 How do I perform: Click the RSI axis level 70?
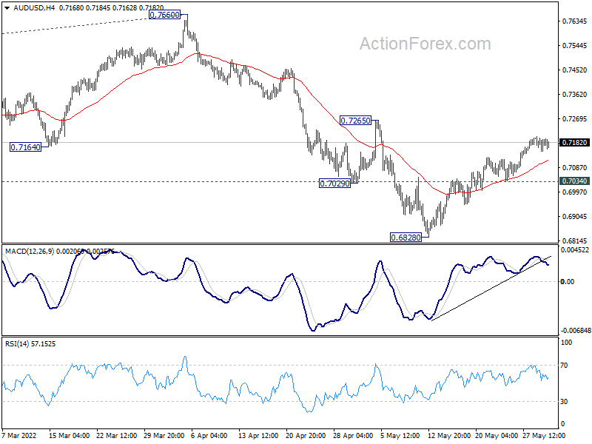point(564,366)
